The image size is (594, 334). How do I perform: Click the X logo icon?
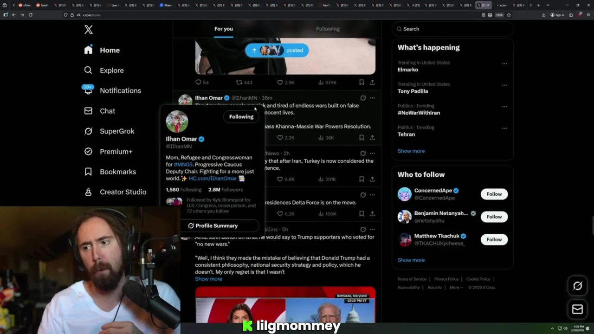(x=89, y=30)
